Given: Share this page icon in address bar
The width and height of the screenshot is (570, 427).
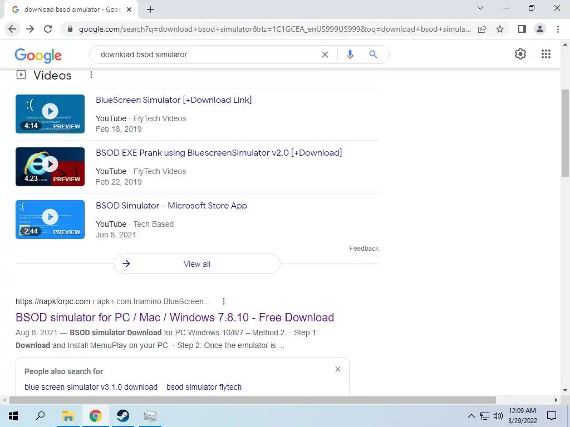Looking at the screenshot, I should click(x=482, y=29).
